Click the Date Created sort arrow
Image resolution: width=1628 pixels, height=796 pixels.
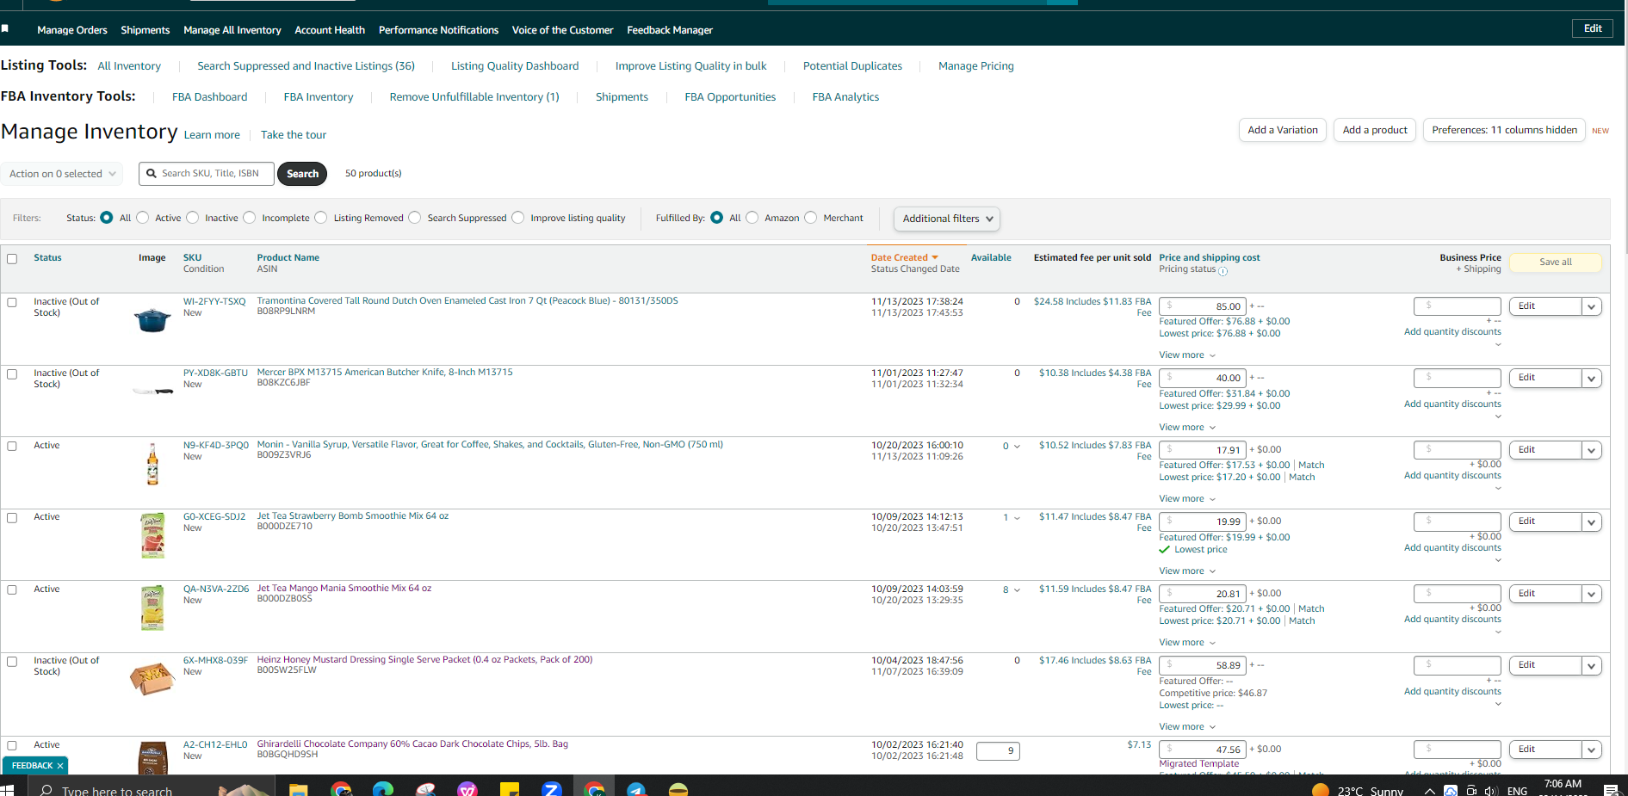tap(935, 258)
